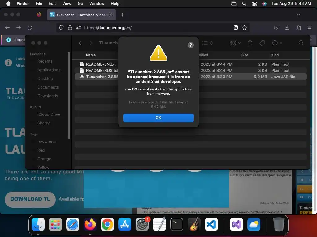The width and height of the screenshot is (317, 237).
Task: Sort files by Kind column
Action: [275, 55]
